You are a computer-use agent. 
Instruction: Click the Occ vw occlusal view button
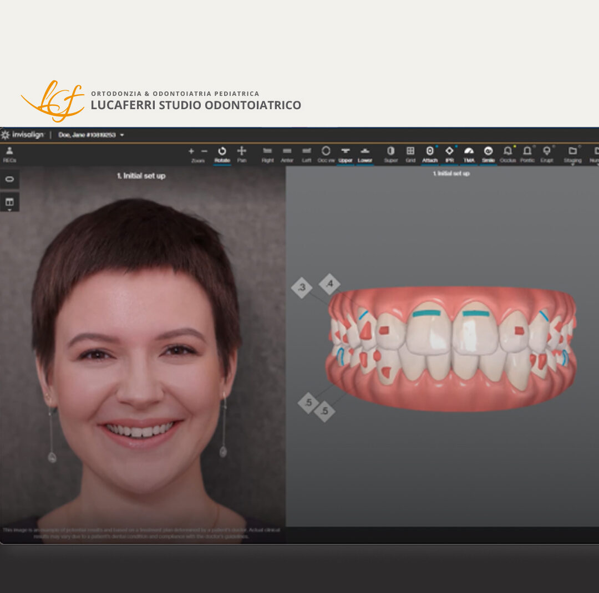tap(325, 151)
